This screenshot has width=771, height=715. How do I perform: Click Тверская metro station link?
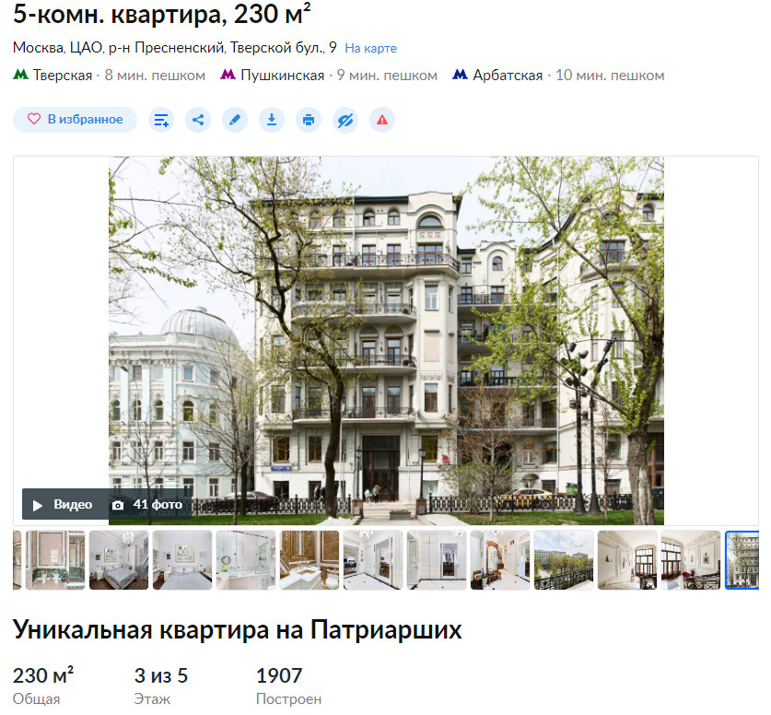pos(63,76)
